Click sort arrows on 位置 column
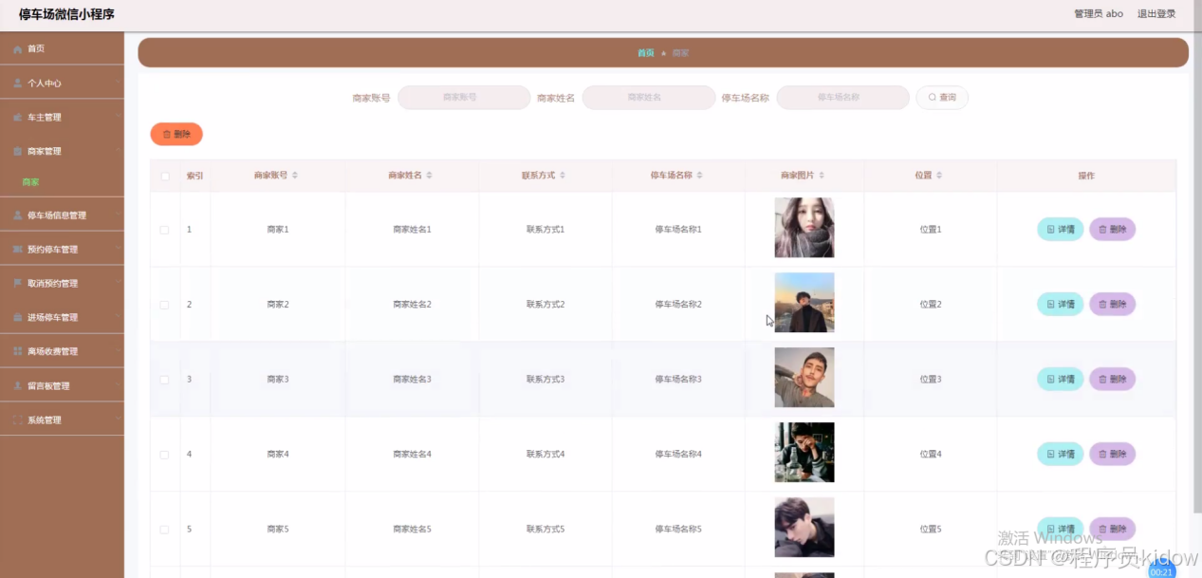 939,176
